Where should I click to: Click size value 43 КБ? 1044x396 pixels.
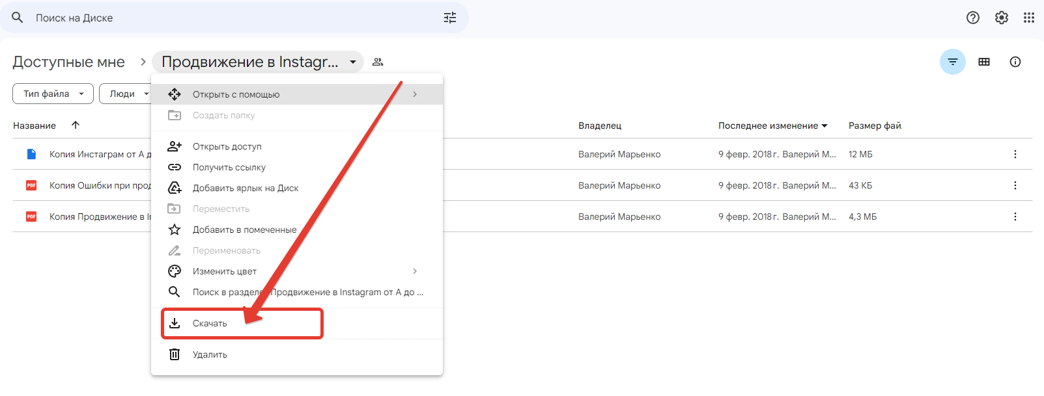click(x=860, y=185)
